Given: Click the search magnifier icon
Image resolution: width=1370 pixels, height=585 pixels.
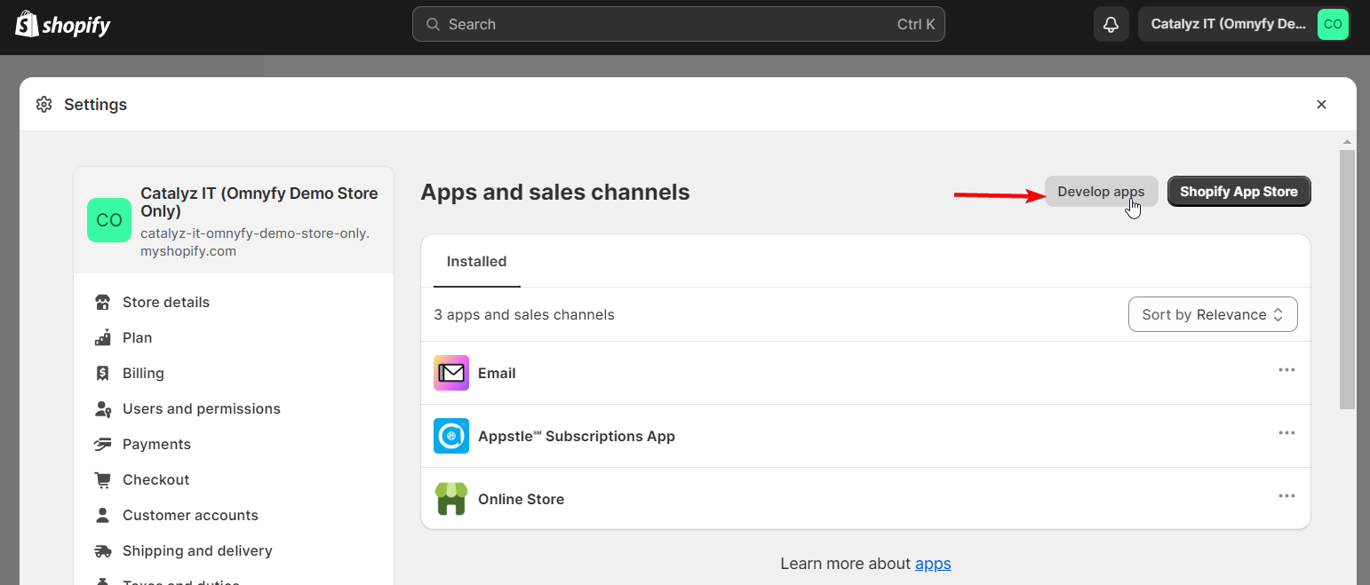Looking at the screenshot, I should pos(434,24).
